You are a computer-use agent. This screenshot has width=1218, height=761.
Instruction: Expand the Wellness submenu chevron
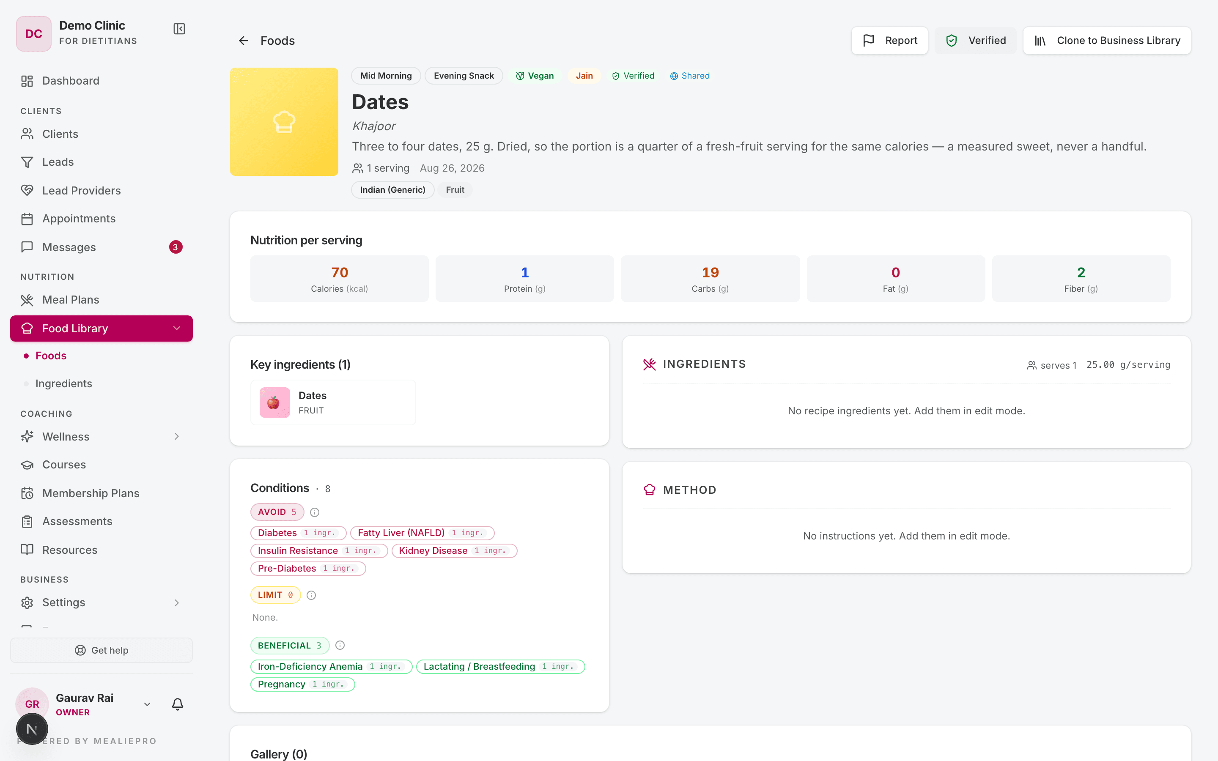177,436
